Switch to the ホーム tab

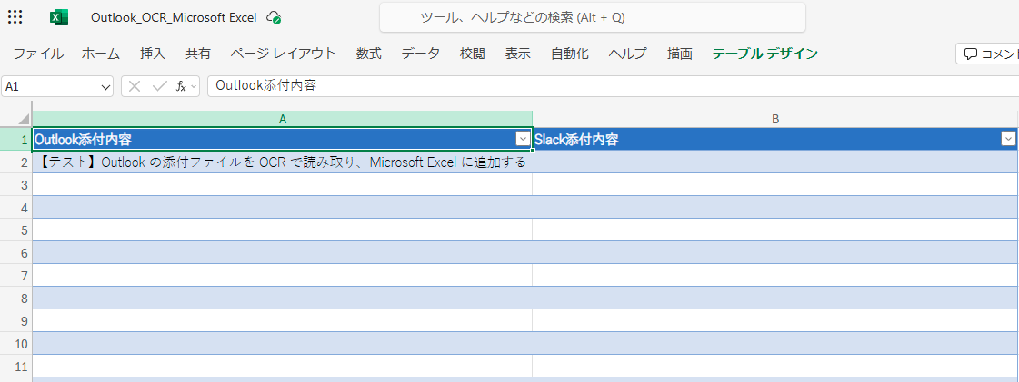click(101, 54)
